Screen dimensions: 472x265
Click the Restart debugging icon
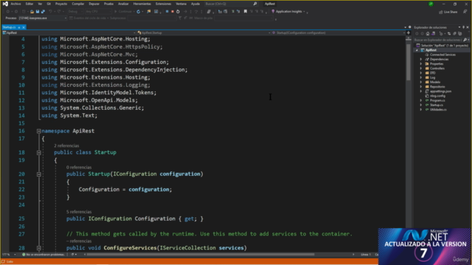click(178, 12)
